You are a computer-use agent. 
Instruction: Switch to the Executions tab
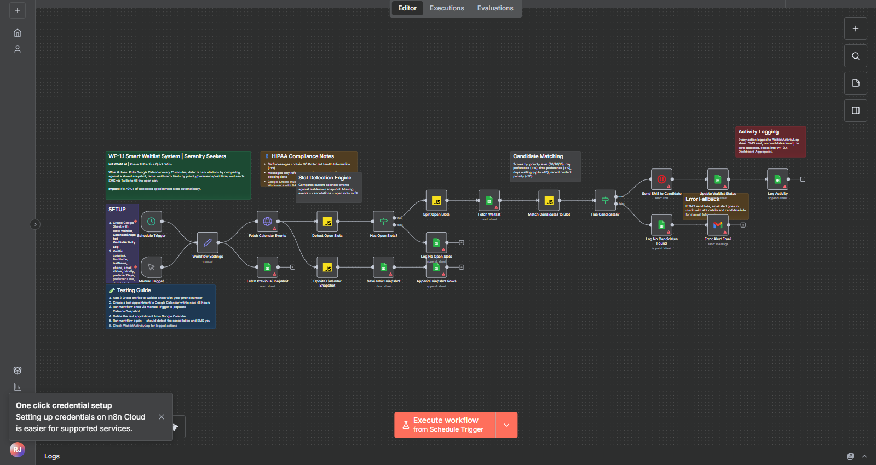coord(447,8)
